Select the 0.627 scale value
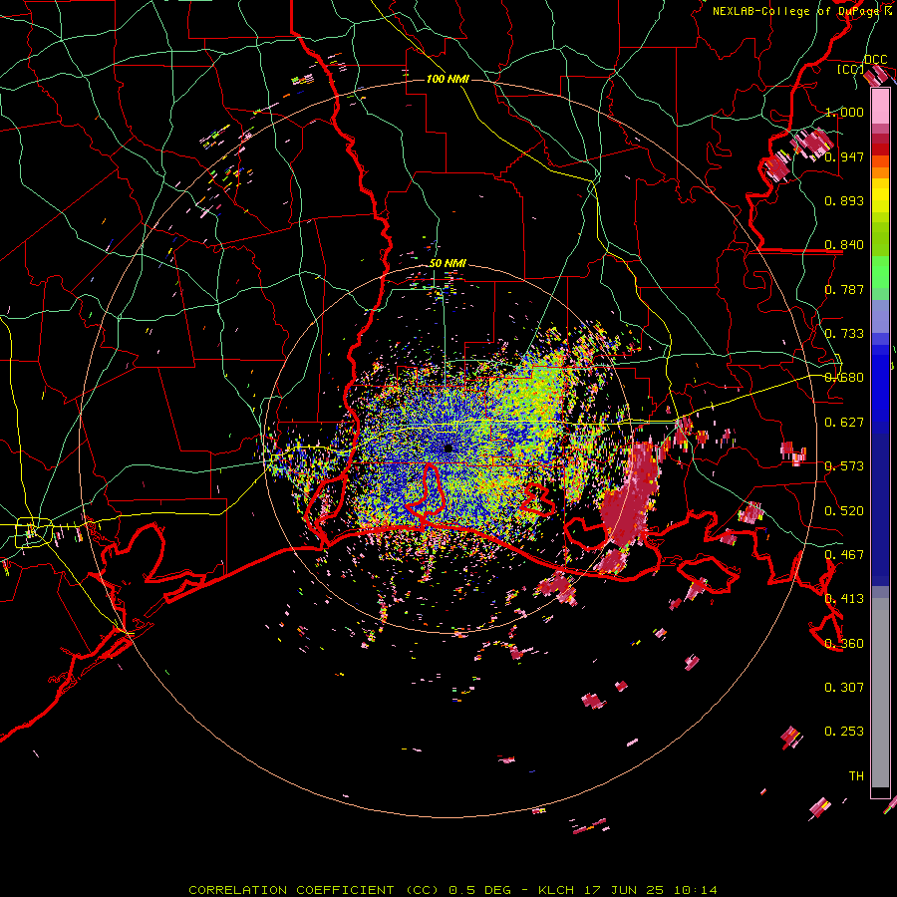Screen dimensions: 897x897 click(844, 423)
